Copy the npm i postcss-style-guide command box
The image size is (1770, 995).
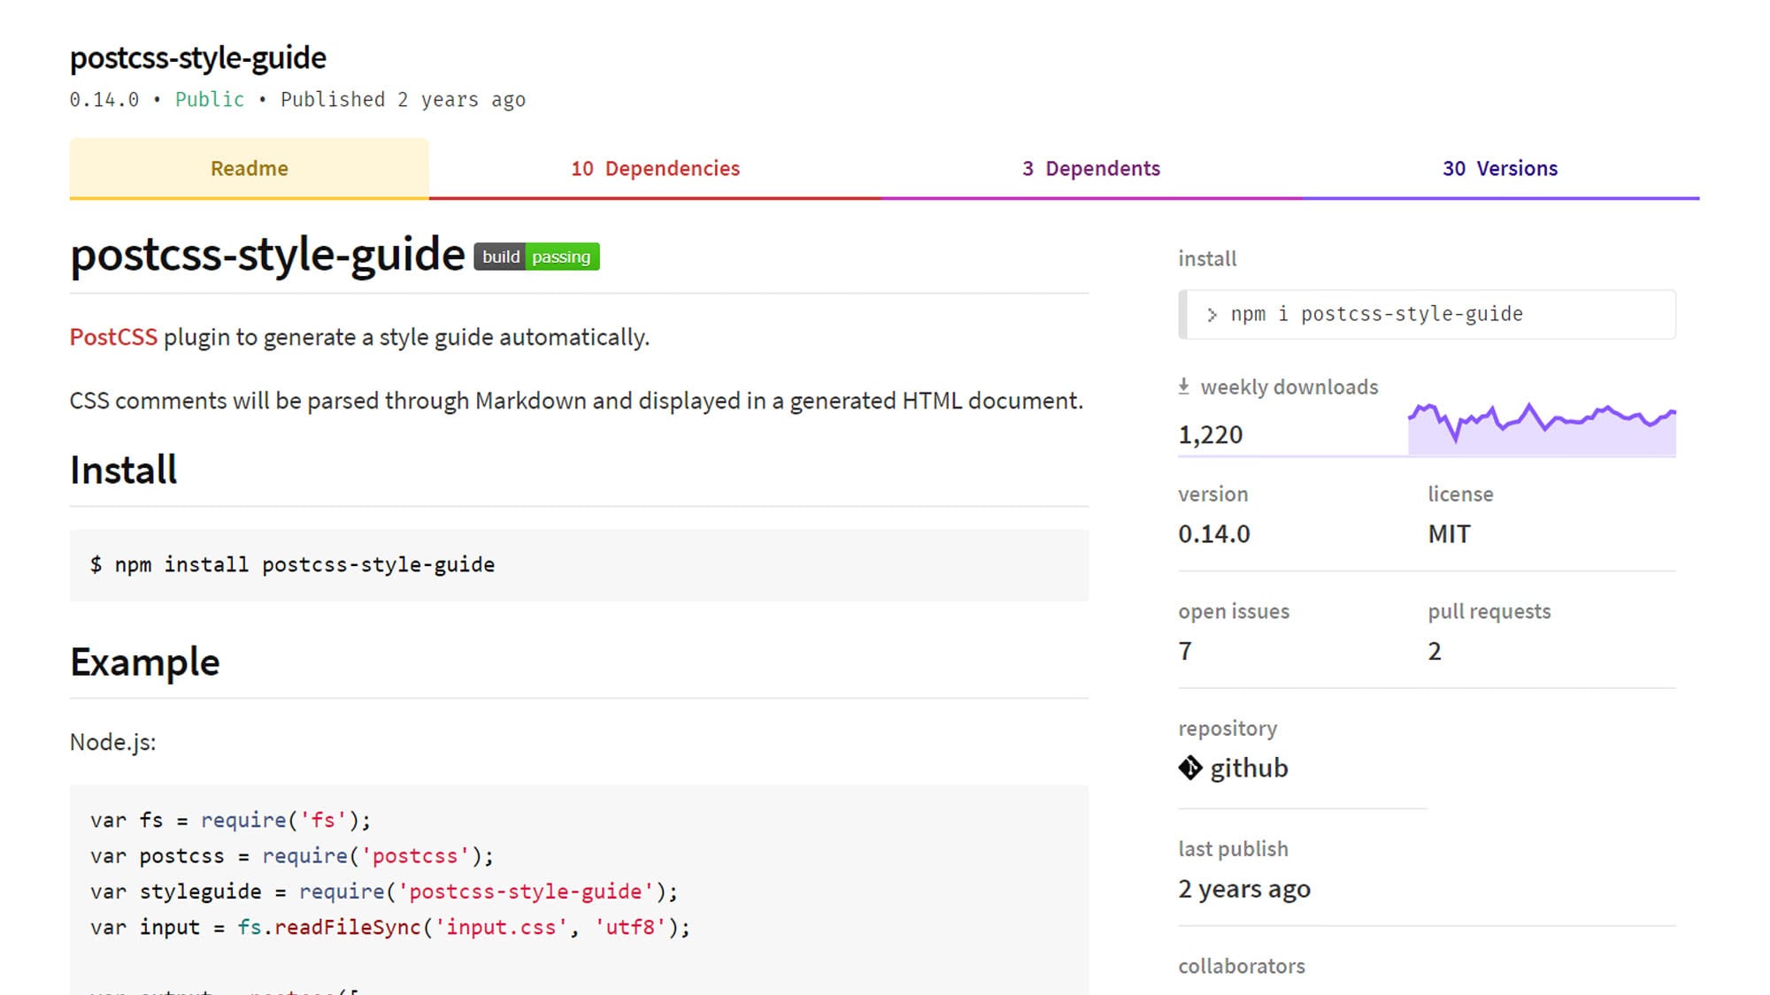click(x=1427, y=314)
